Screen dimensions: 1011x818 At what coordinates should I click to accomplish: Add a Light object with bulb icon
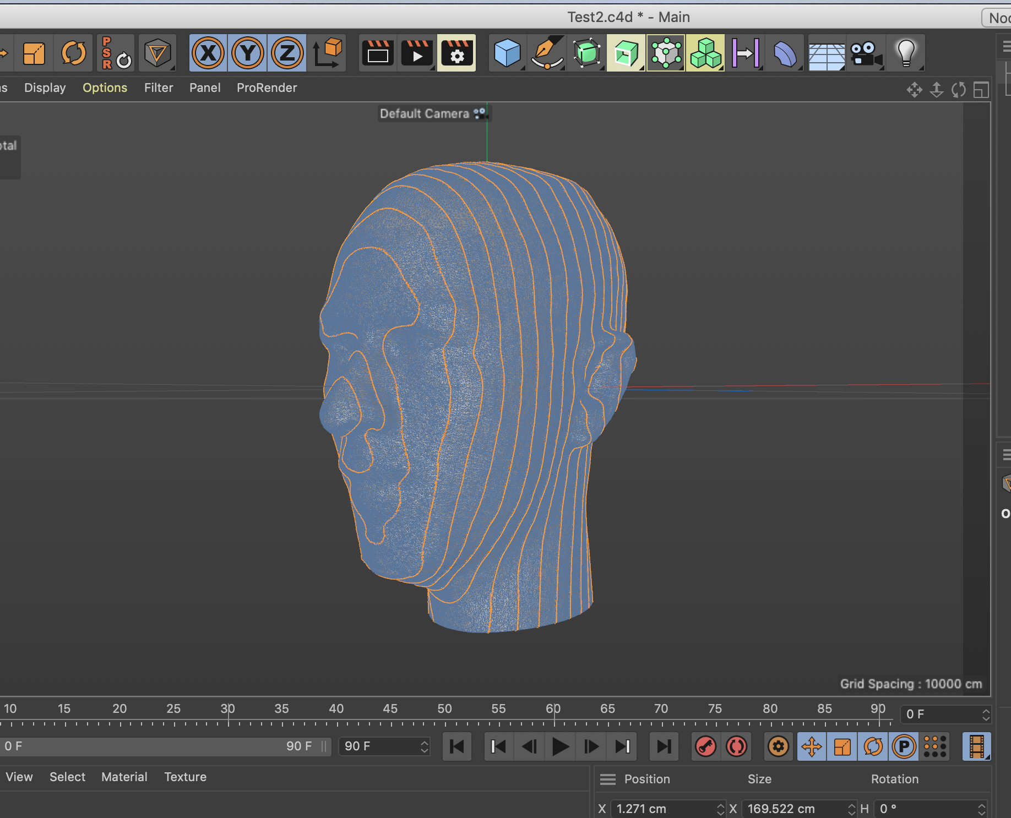[906, 53]
